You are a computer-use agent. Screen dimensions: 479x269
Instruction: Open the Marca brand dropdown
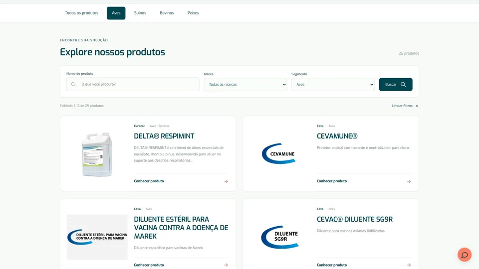pyautogui.click(x=245, y=85)
